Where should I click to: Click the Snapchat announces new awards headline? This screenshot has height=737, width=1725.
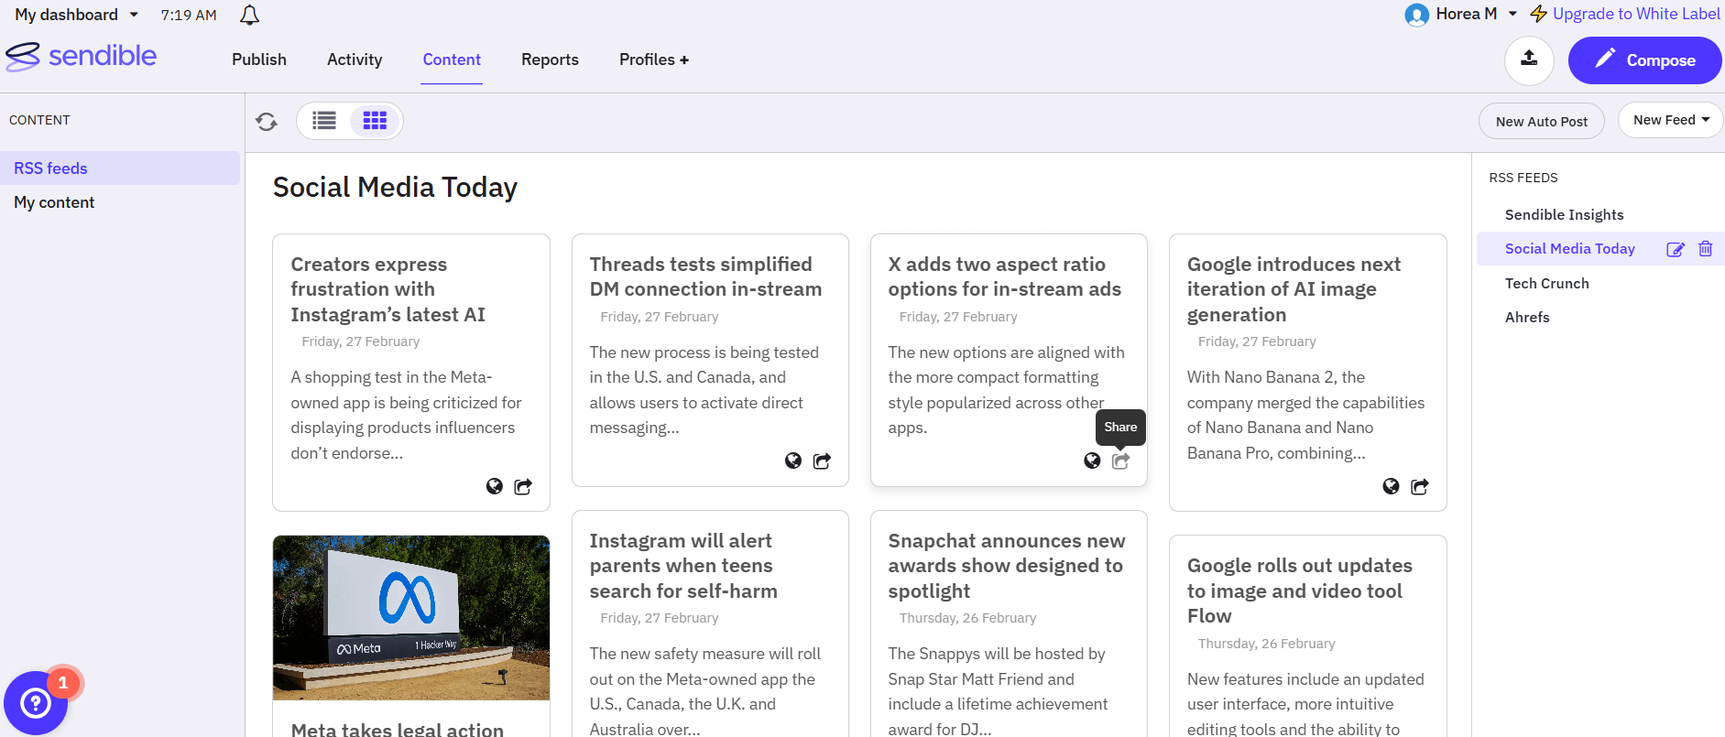point(1006,566)
